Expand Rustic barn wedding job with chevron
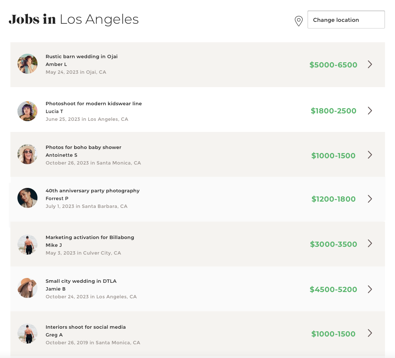This screenshot has height=358, width=395. (x=370, y=64)
